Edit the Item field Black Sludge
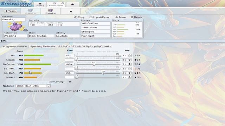 [x=41, y=36]
